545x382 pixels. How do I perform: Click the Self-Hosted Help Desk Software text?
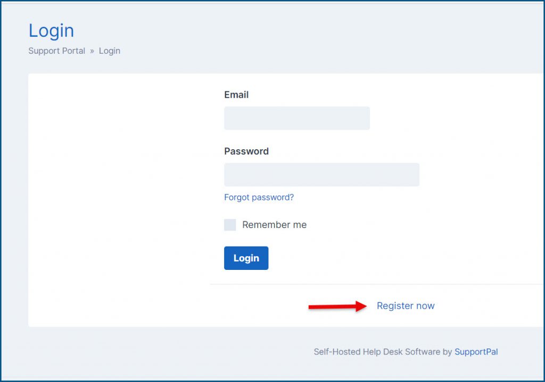[x=377, y=352]
